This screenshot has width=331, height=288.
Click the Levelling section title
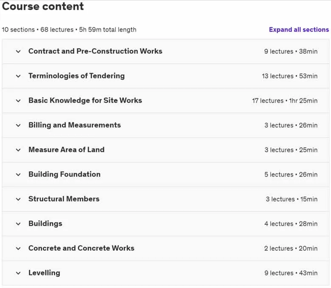pos(44,273)
